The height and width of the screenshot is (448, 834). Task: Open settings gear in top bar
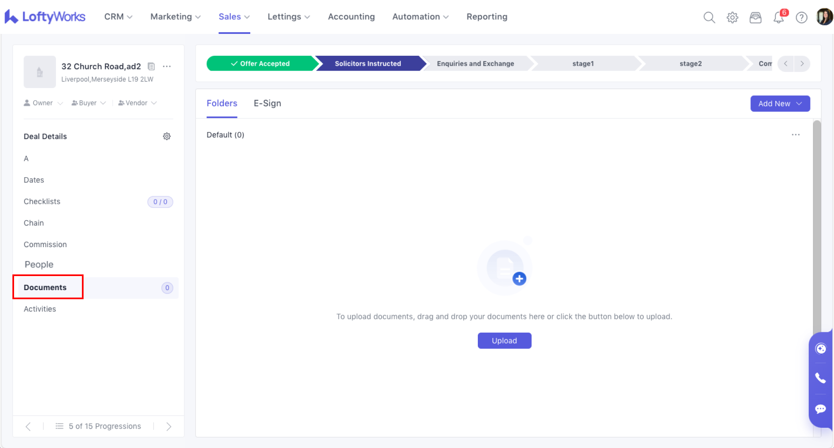tap(732, 17)
